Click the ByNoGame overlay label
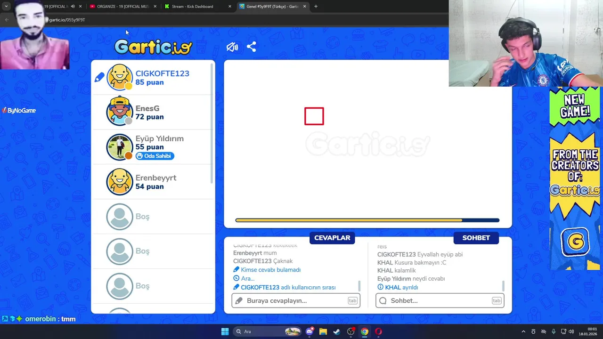Image resolution: width=603 pixels, height=339 pixels. [19, 111]
